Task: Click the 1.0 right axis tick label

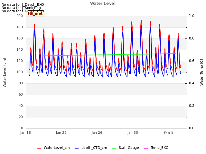Action: tap(192, 16)
